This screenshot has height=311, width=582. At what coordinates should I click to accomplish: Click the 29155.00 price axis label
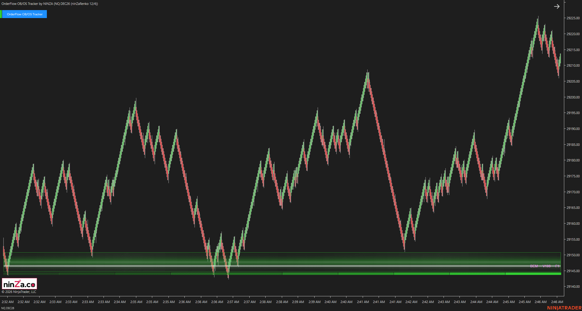click(573, 239)
